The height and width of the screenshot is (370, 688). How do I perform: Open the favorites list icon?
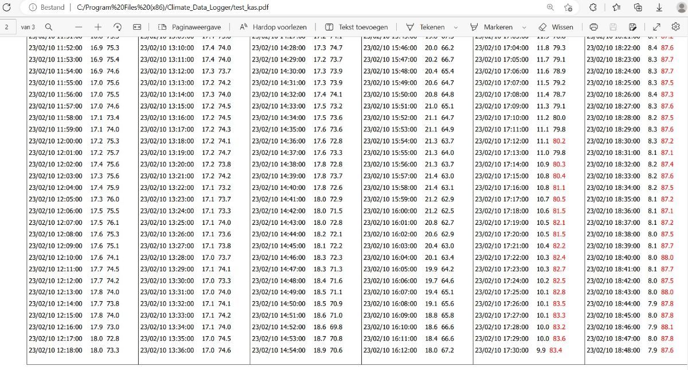pyautogui.click(x=616, y=7)
